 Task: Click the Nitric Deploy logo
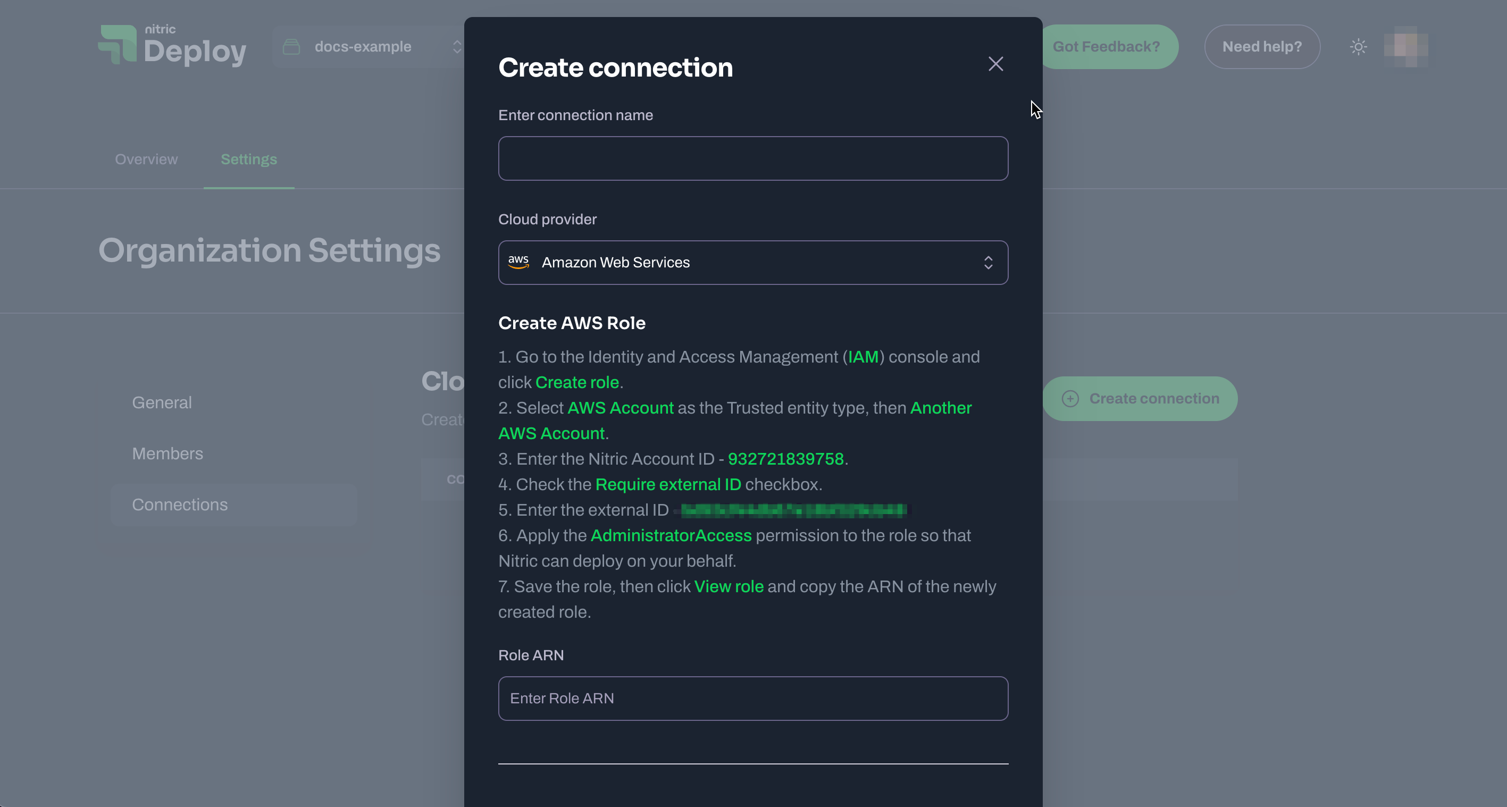pyautogui.click(x=173, y=45)
